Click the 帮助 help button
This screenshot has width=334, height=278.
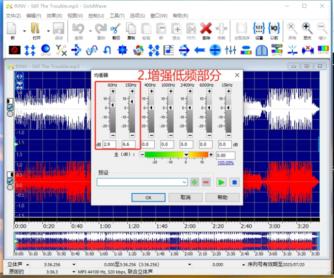coord(223,198)
